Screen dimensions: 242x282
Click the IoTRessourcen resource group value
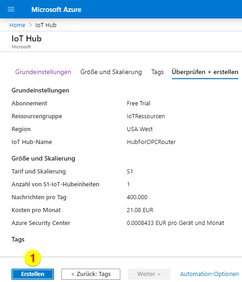pyautogui.click(x=146, y=116)
